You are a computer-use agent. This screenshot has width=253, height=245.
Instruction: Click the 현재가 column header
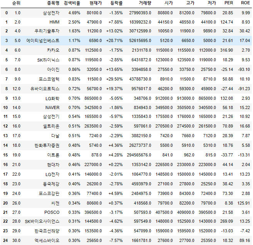pos(96,3)
